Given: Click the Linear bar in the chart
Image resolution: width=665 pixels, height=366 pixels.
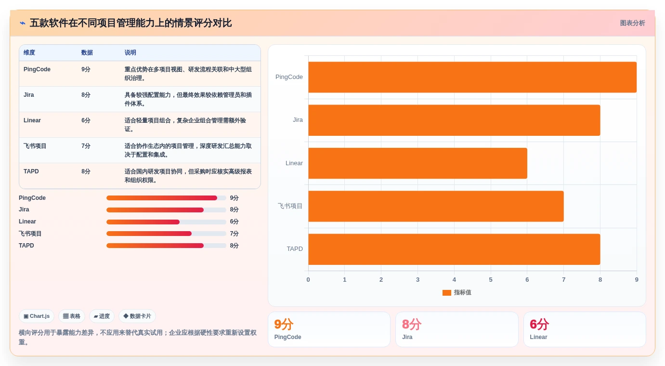Looking at the screenshot, I should 417,163.
